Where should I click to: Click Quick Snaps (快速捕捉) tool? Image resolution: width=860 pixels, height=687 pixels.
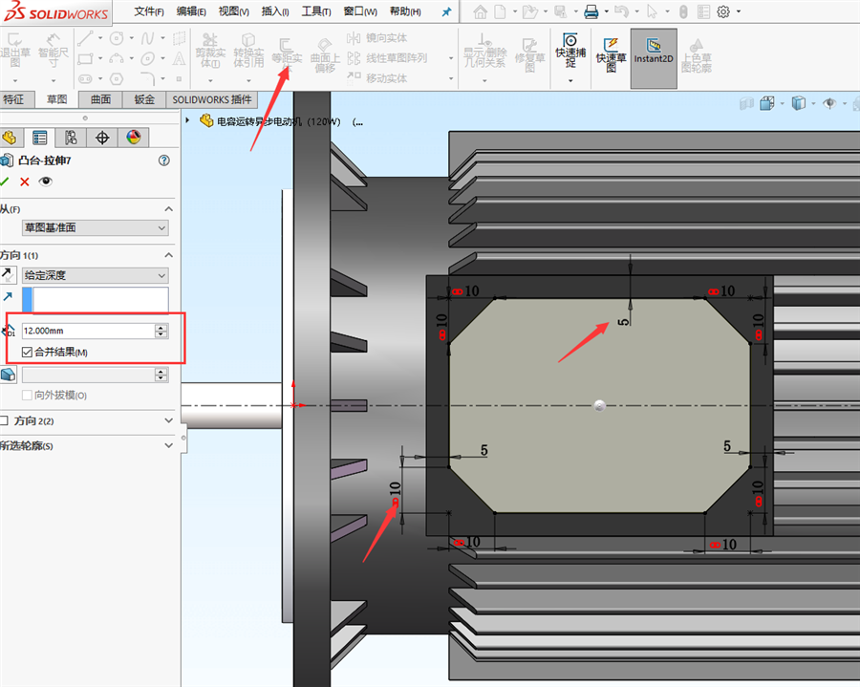click(x=570, y=51)
